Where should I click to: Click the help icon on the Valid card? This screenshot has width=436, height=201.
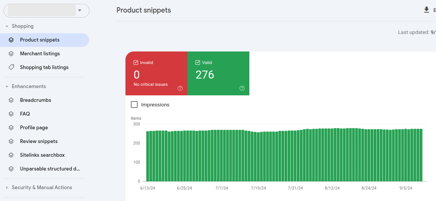[x=242, y=88]
